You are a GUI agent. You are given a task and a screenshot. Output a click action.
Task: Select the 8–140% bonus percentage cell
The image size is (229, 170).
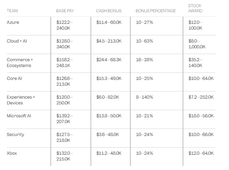144,97
